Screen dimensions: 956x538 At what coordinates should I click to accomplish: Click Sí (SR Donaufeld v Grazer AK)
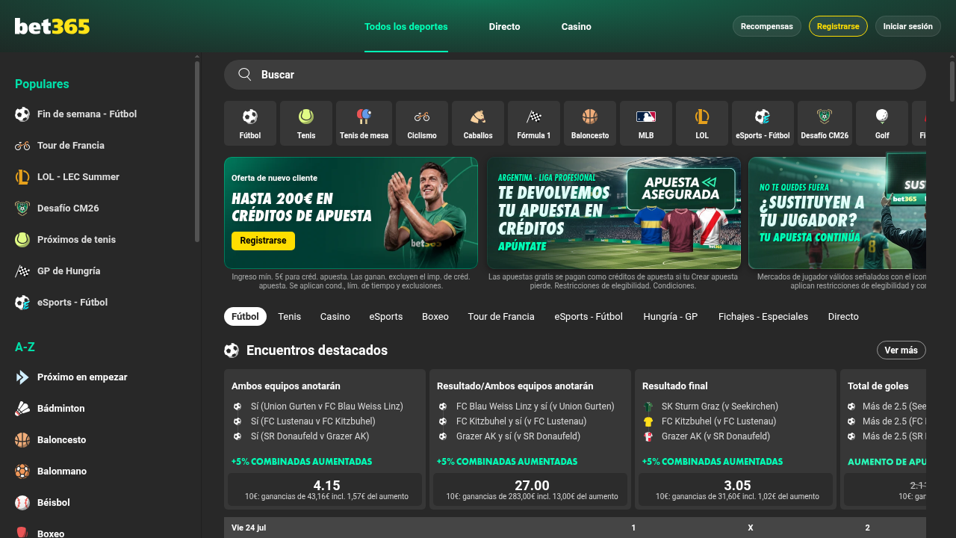click(x=310, y=436)
